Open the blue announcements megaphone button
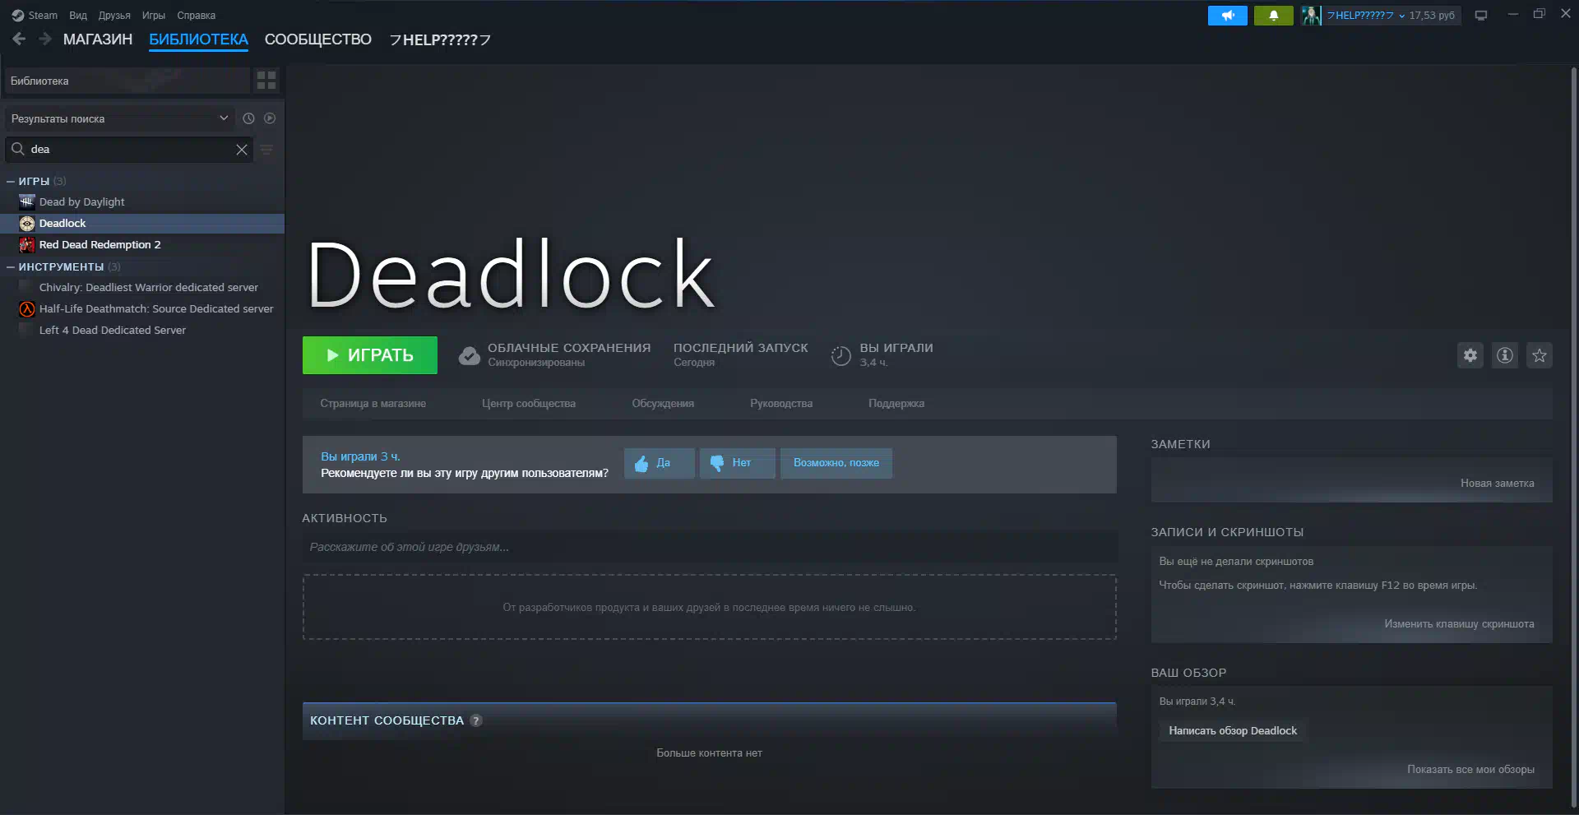Viewport: 1579px width, 815px height. click(1227, 16)
